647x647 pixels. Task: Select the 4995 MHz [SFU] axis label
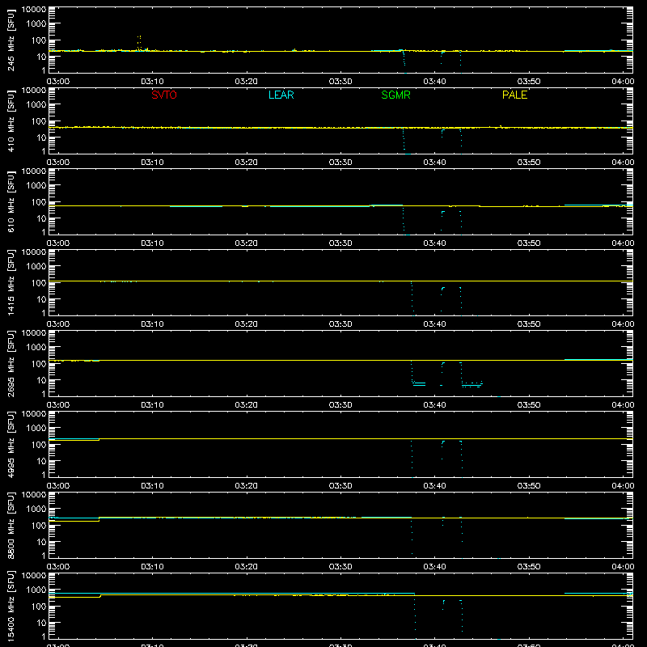click(x=11, y=445)
